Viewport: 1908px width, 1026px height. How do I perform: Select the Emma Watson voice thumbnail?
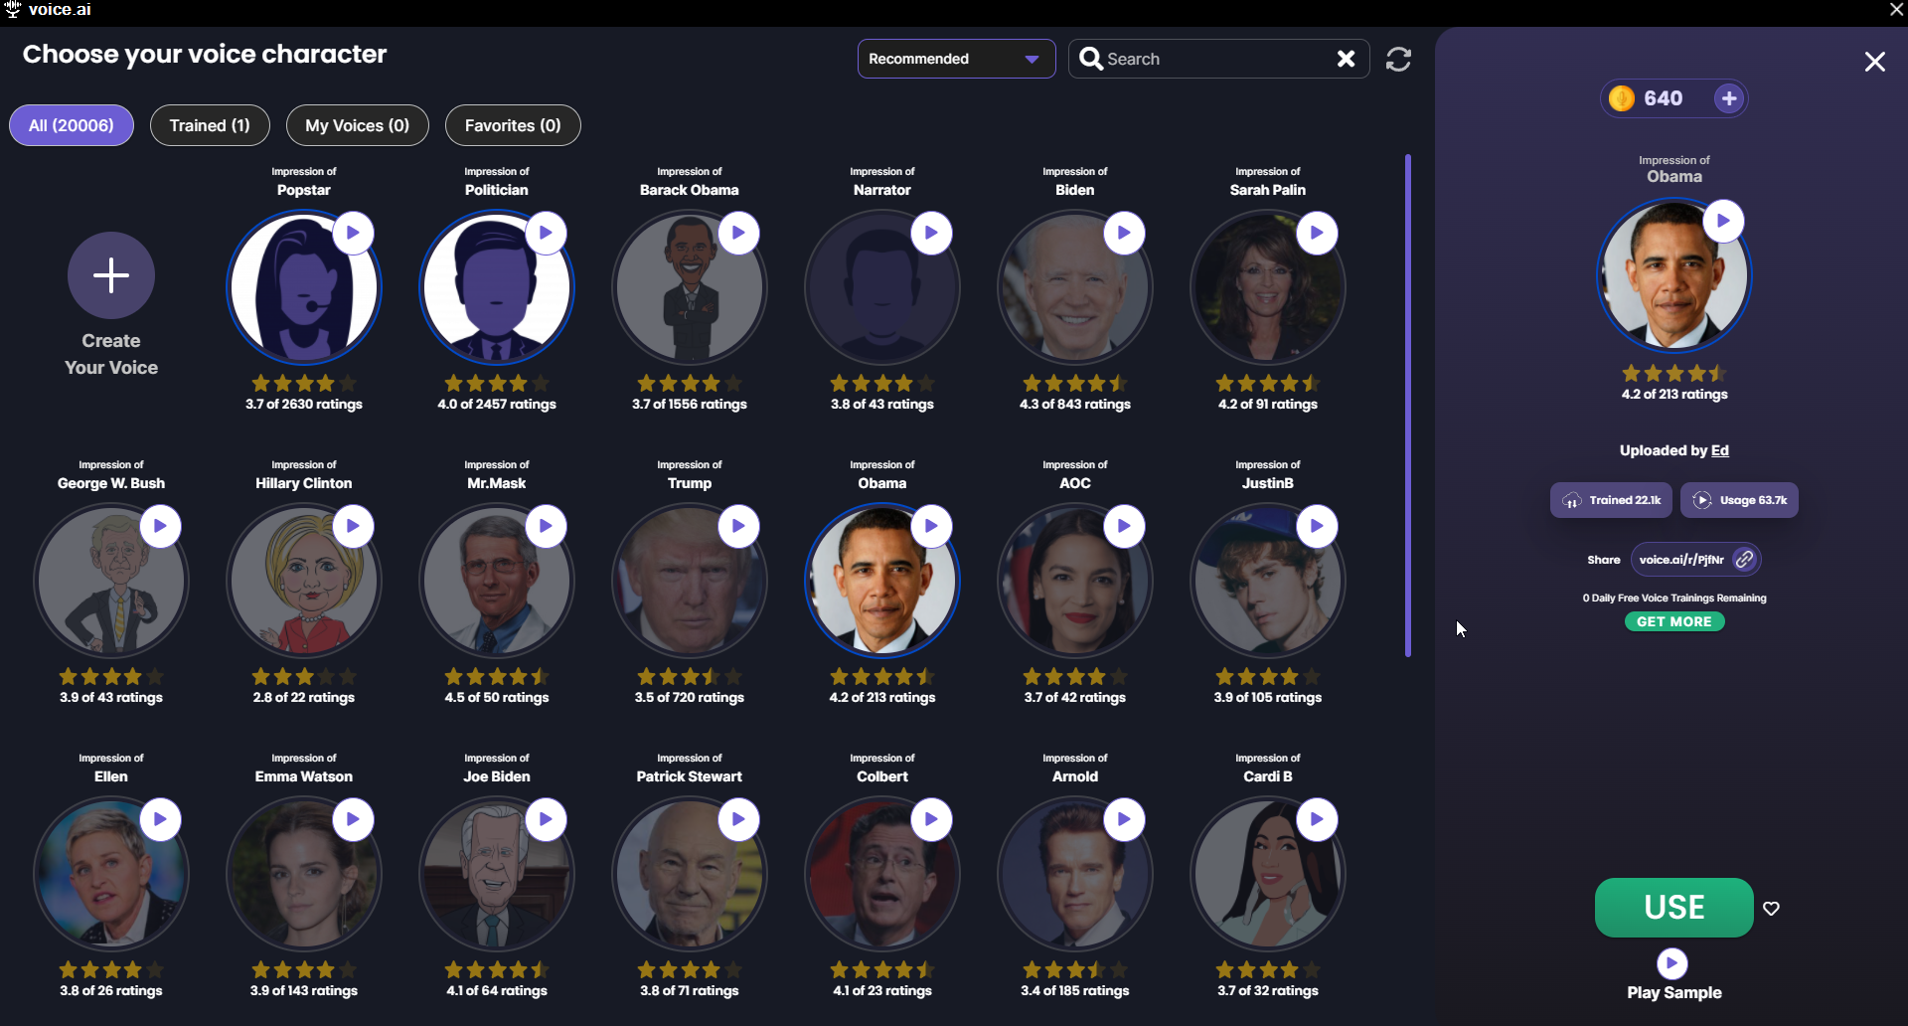tap(303, 874)
